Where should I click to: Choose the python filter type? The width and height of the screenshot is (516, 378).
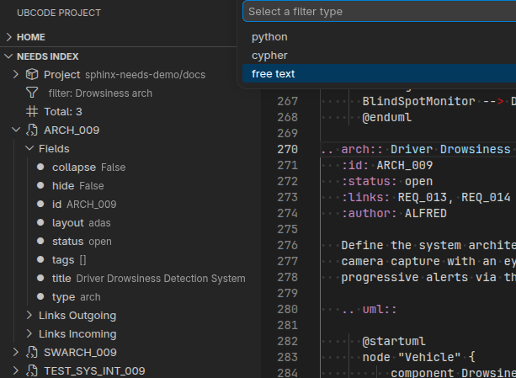tap(379, 37)
